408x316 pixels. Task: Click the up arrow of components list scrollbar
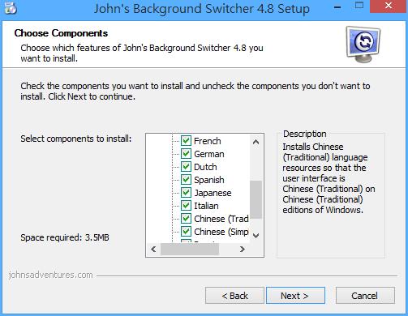[x=256, y=142]
